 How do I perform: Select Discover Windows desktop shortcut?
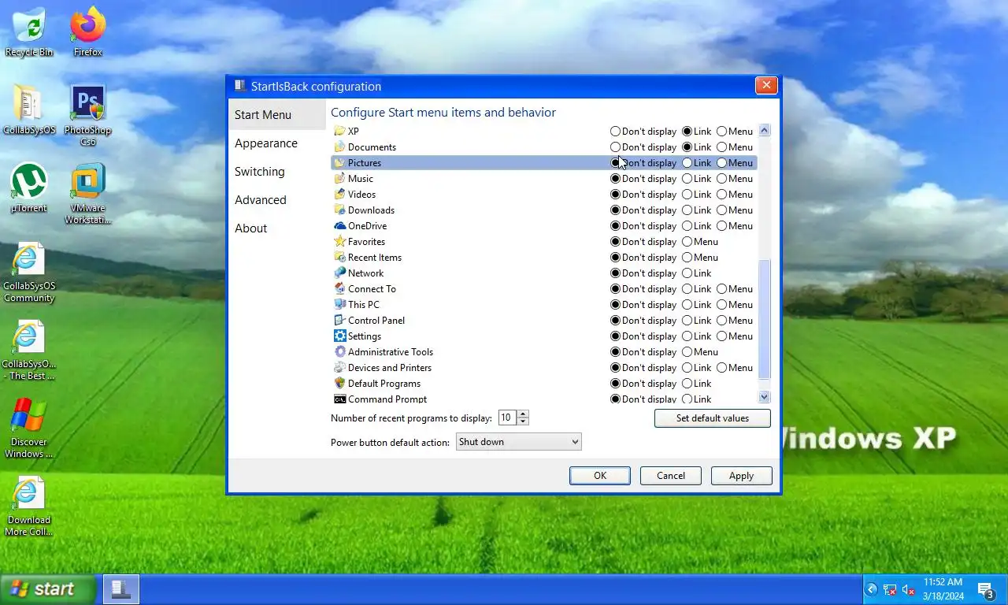(29, 429)
